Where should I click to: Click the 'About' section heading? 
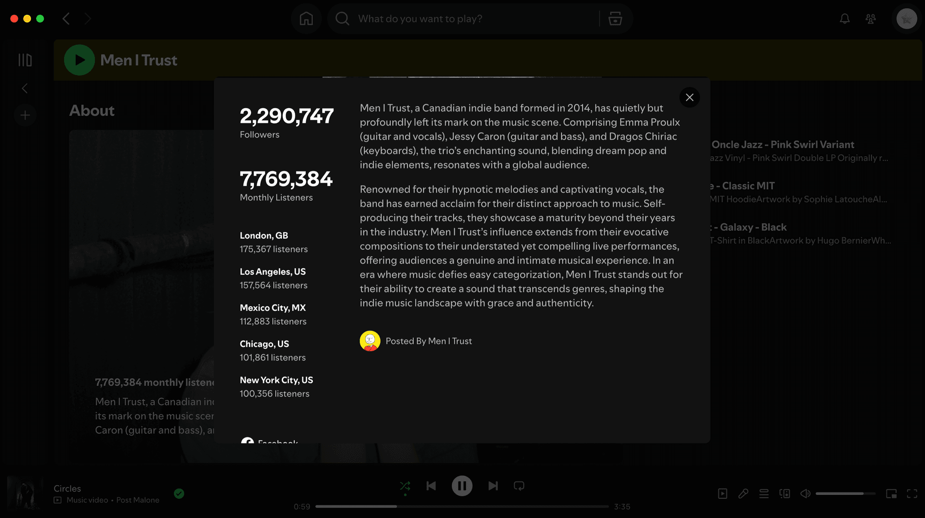tap(92, 111)
